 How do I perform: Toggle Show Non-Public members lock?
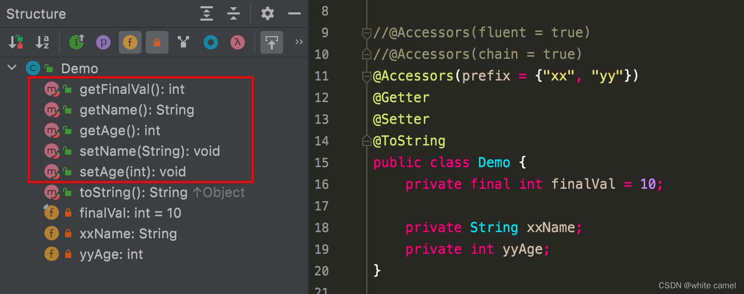coord(157,42)
